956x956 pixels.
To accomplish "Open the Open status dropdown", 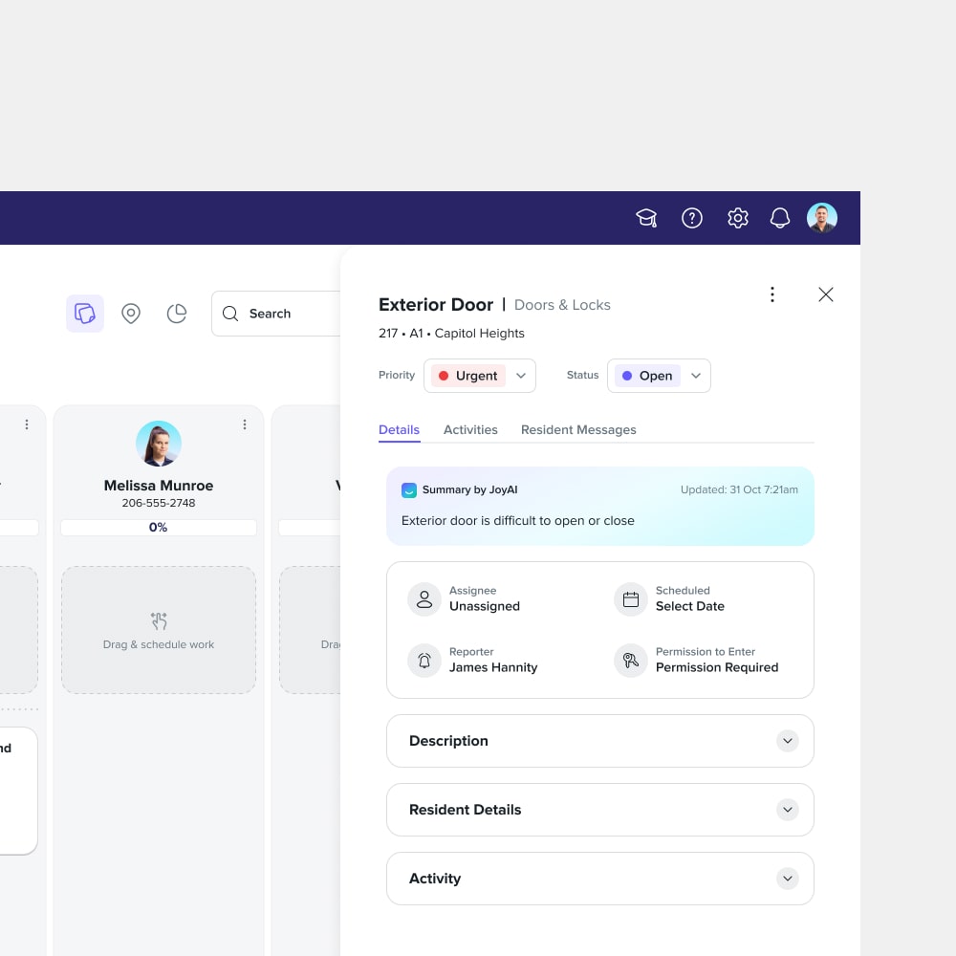I will tap(659, 376).
